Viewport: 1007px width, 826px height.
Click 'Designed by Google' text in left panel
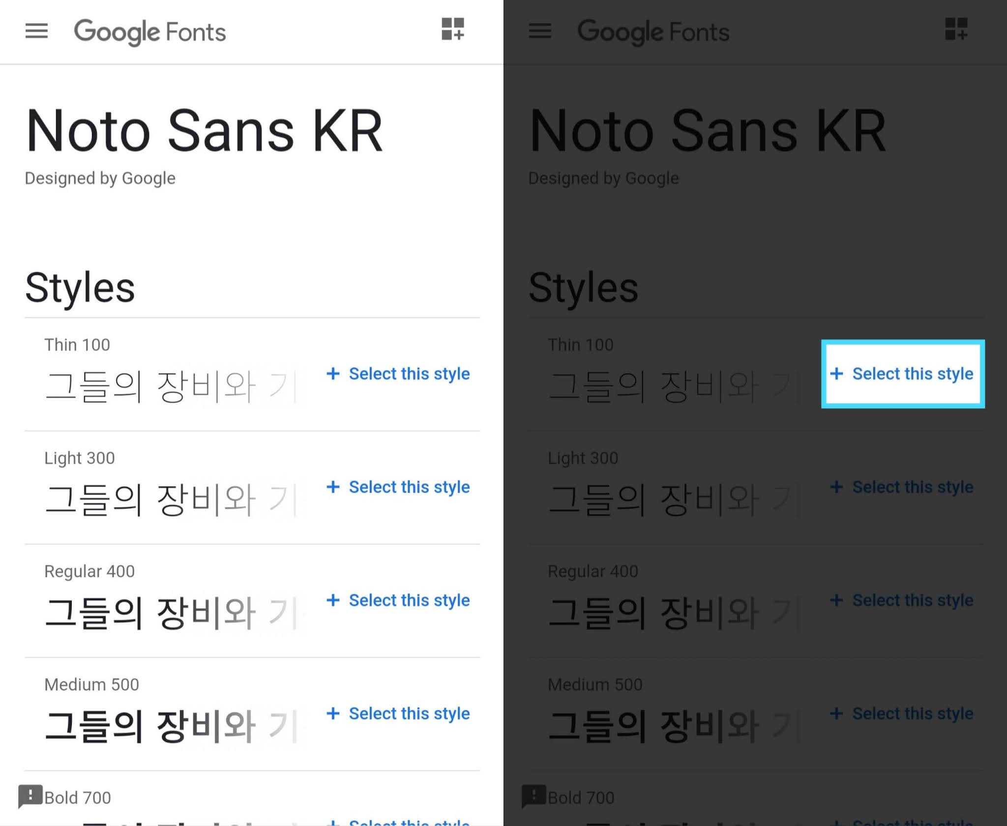[100, 178]
